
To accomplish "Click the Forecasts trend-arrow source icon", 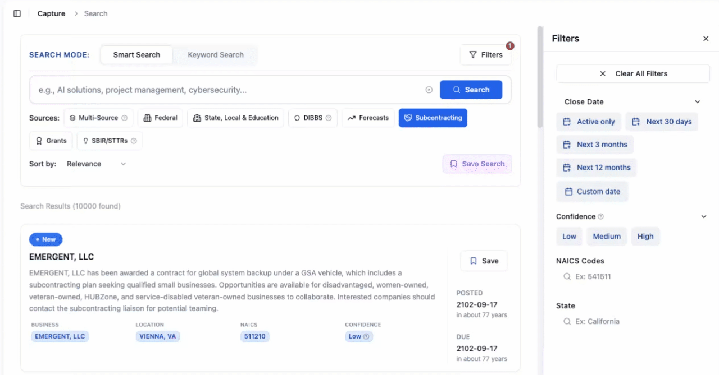I will click(x=354, y=118).
